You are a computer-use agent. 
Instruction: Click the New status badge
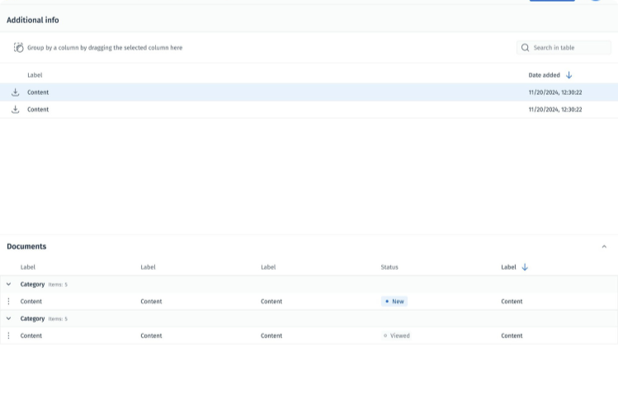click(x=394, y=302)
